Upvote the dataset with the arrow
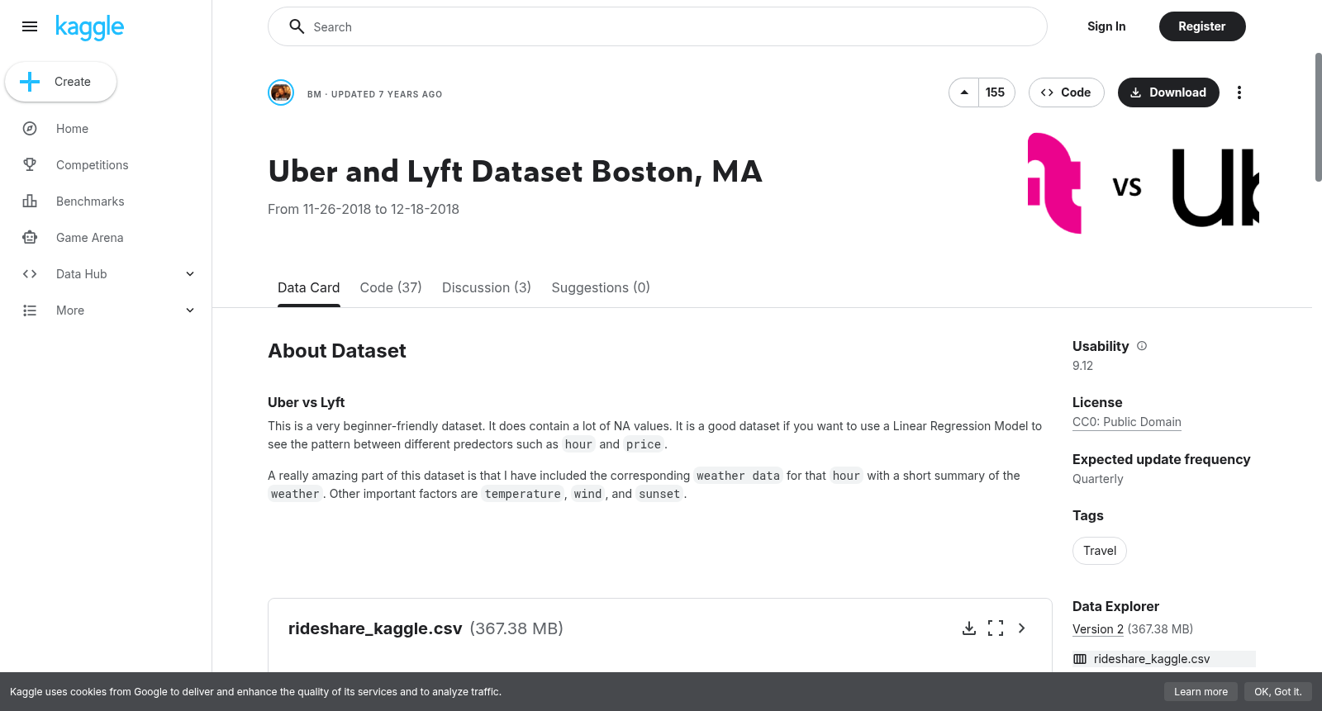The height and width of the screenshot is (711, 1322). coord(964,92)
